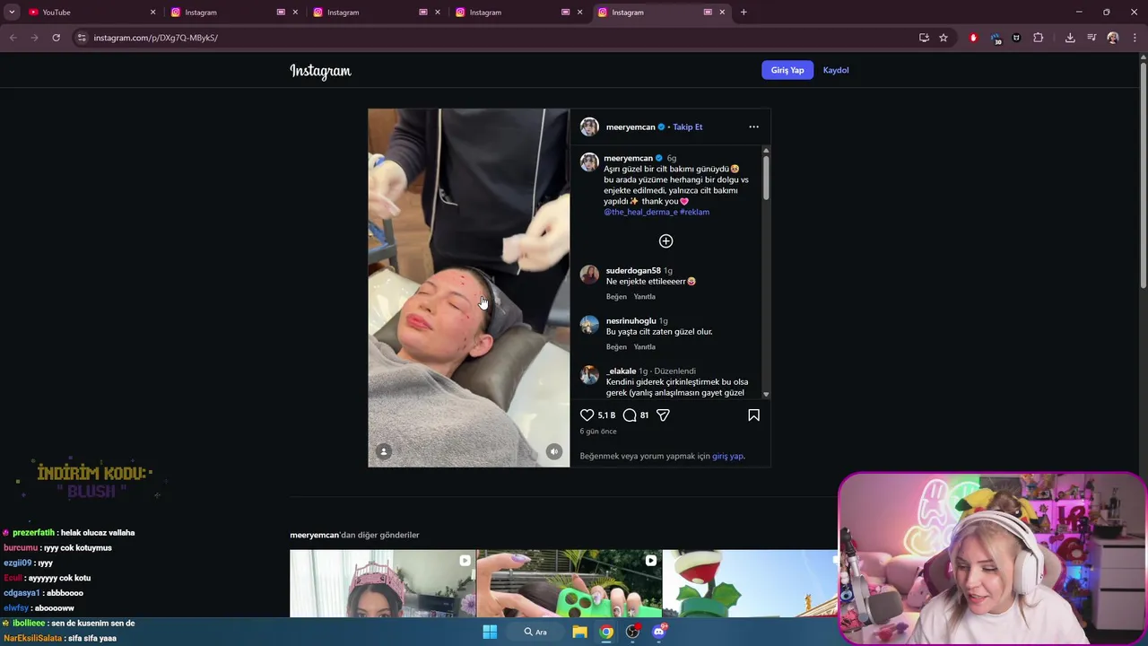Open the Windows Start menu
1148x646 pixels.
pyautogui.click(x=490, y=632)
